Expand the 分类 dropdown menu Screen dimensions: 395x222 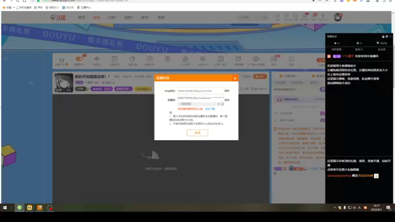(x=112, y=18)
